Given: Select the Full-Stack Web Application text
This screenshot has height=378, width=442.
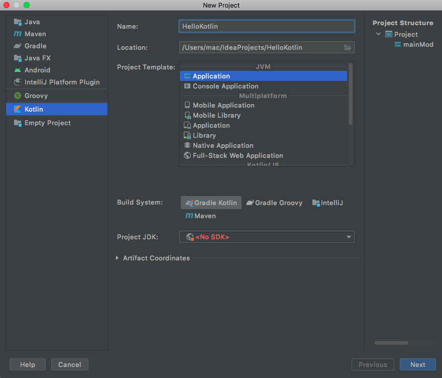Looking at the screenshot, I should pyautogui.click(x=238, y=156).
